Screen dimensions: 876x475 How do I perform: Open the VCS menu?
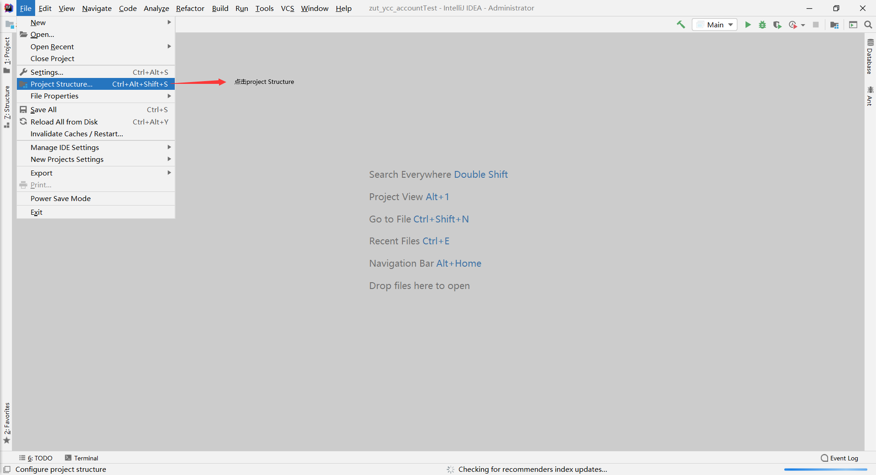[287, 8]
